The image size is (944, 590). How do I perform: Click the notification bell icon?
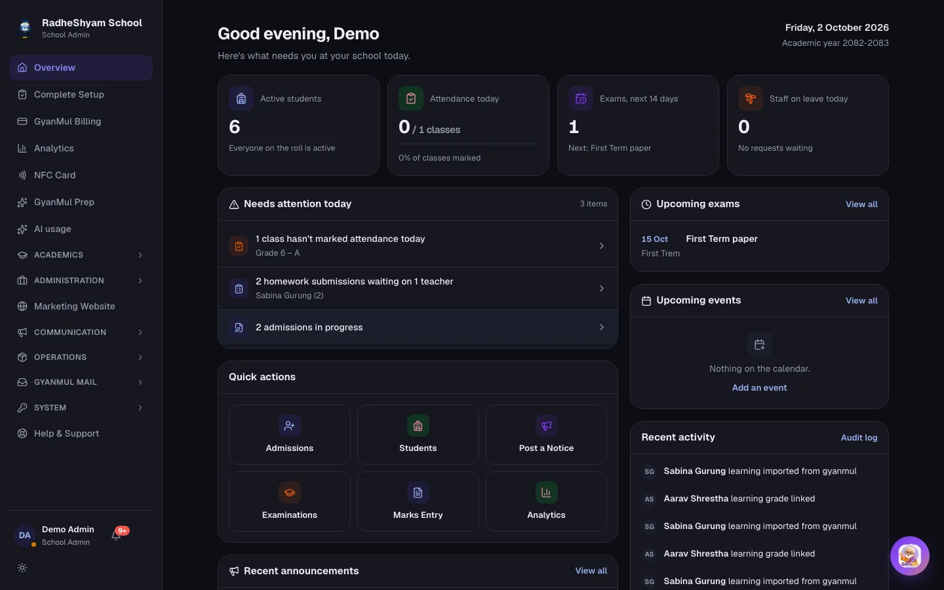pyautogui.click(x=116, y=536)
